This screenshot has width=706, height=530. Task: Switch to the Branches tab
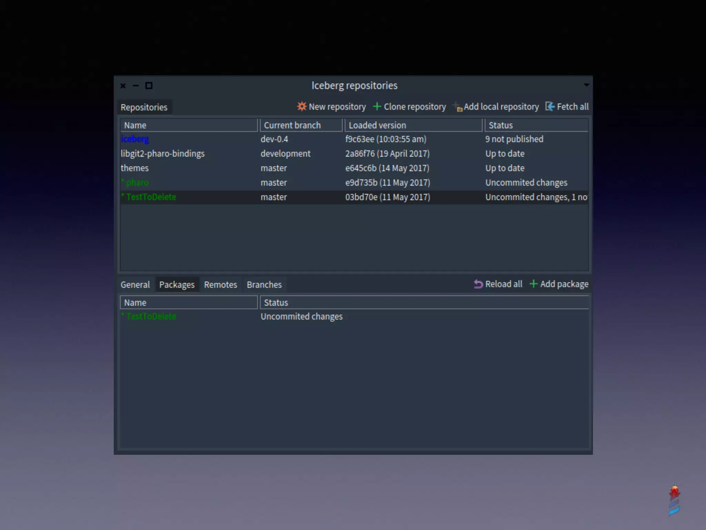[264, 285]
